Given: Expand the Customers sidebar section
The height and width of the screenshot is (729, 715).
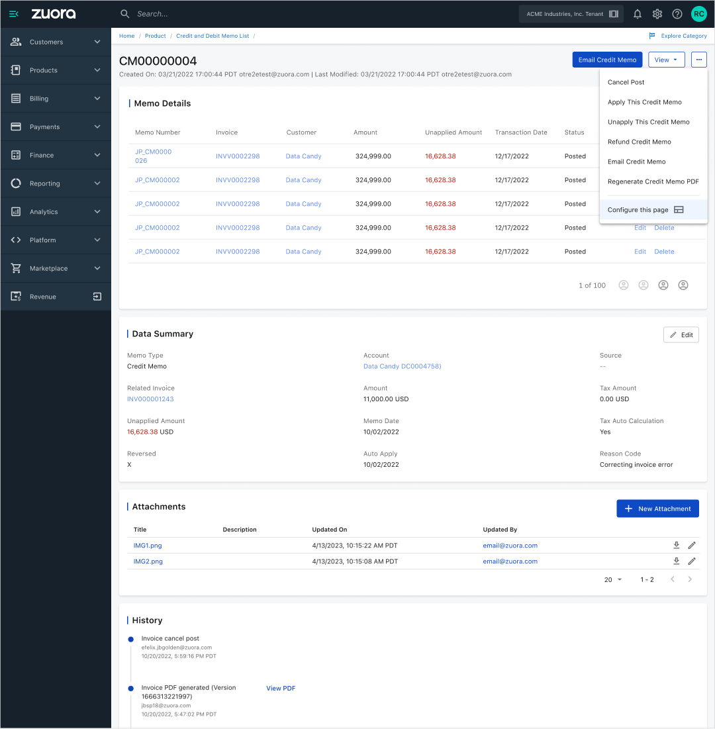Looking at the screenshot, I should click(56, 42).
